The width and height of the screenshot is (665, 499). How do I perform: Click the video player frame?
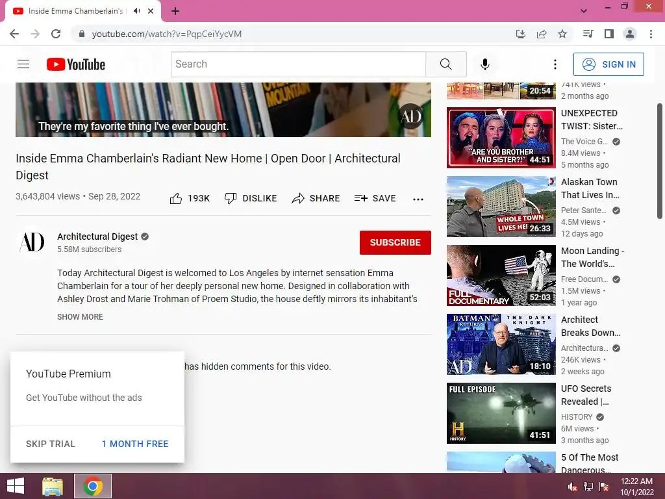click(x=223, y=109)
